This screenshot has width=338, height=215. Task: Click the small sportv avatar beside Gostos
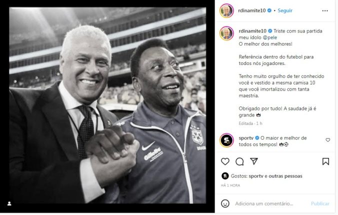225,176
